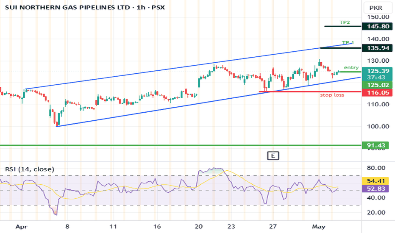The image size is (395, 233).
Task: Click the 'TP 1' text annotation
Action: click(x=348, y=42)
